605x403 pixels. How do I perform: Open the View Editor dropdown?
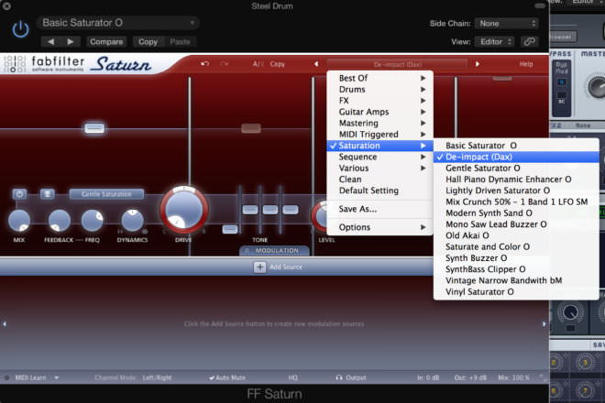click(x=496, y=41)
